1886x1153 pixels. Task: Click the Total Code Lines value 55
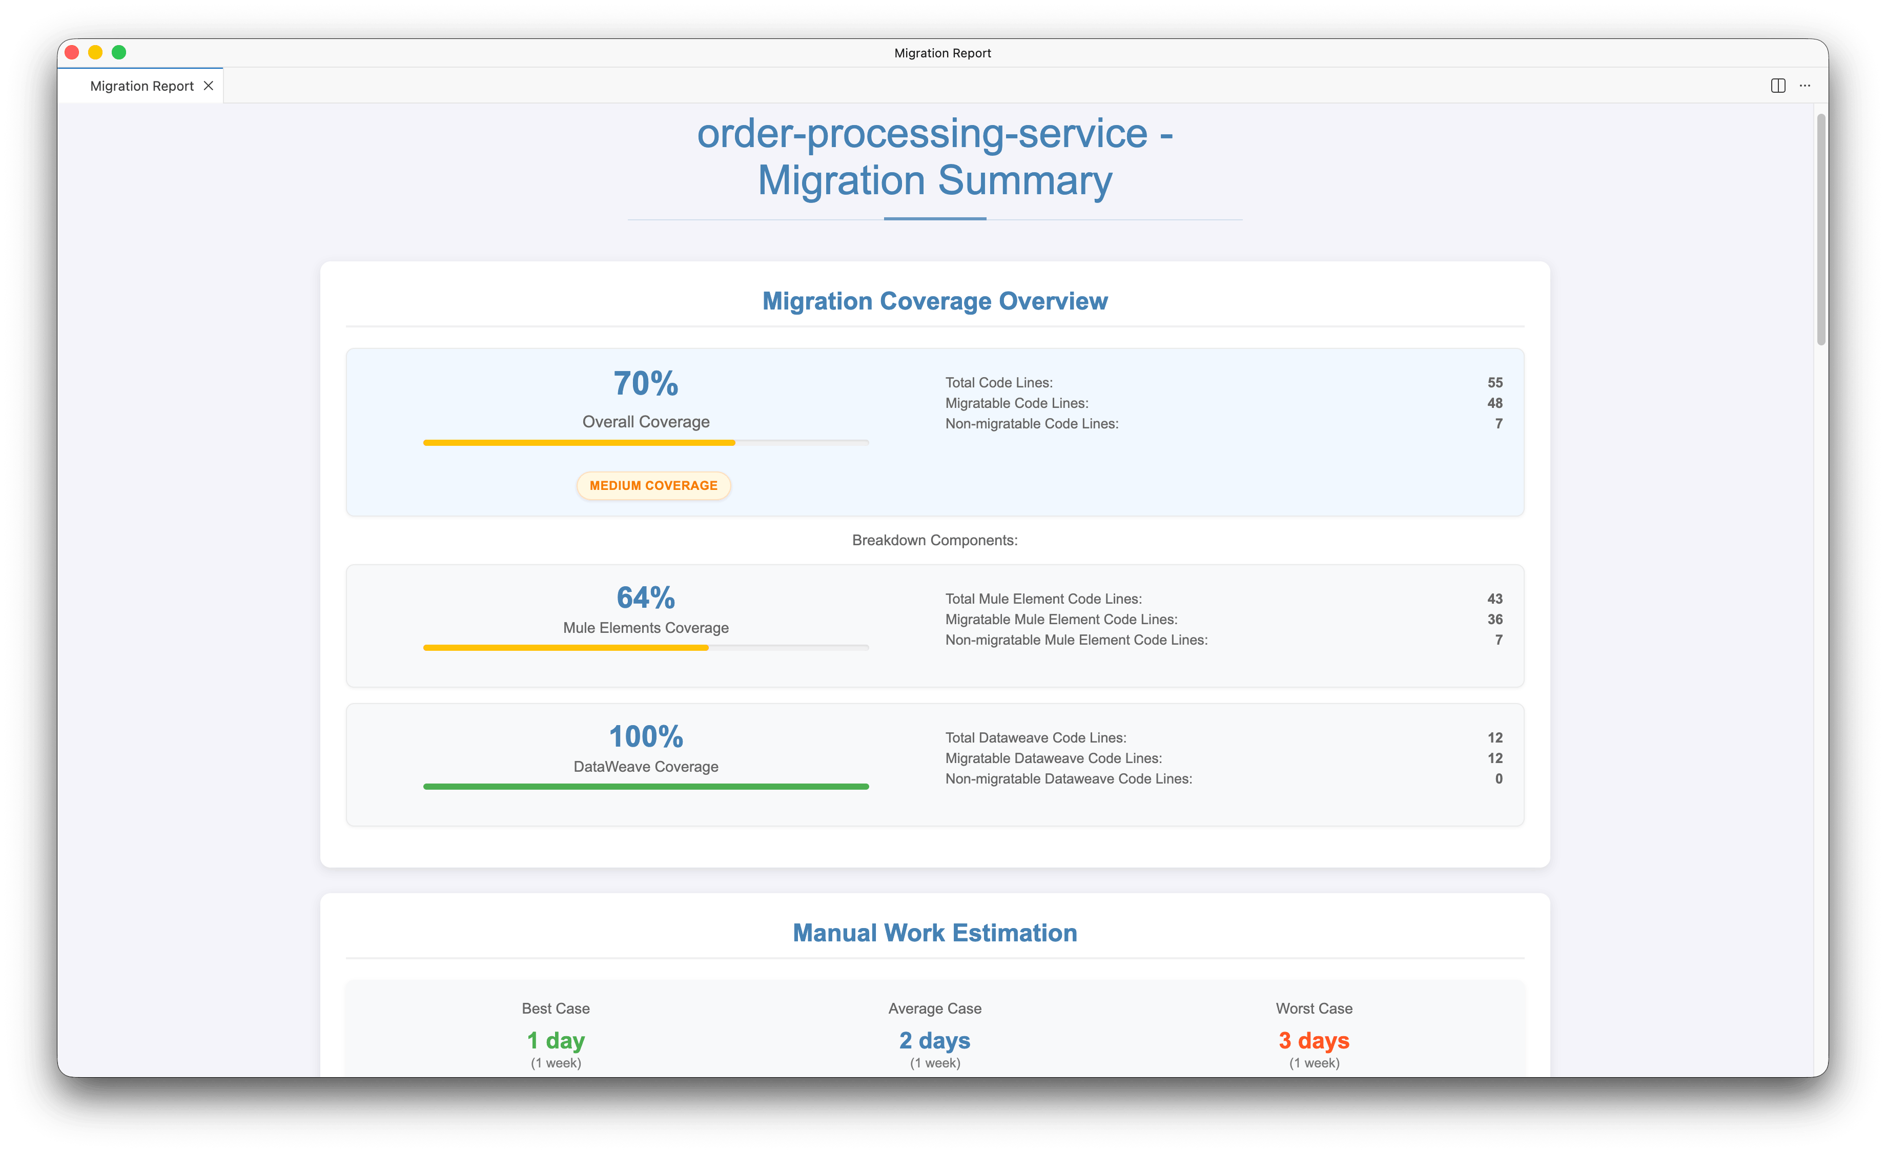[1495, 383]
